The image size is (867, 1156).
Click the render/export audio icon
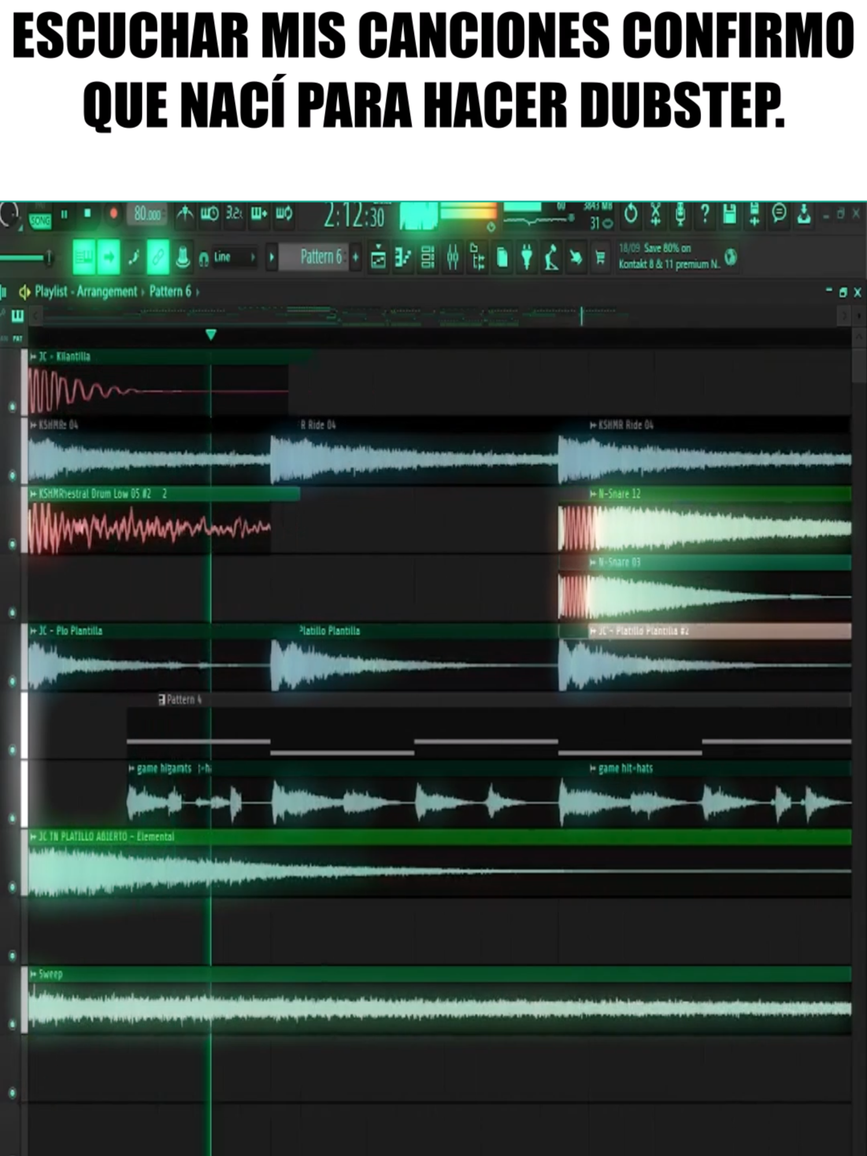pyautogui.click(x=754, y=214)
